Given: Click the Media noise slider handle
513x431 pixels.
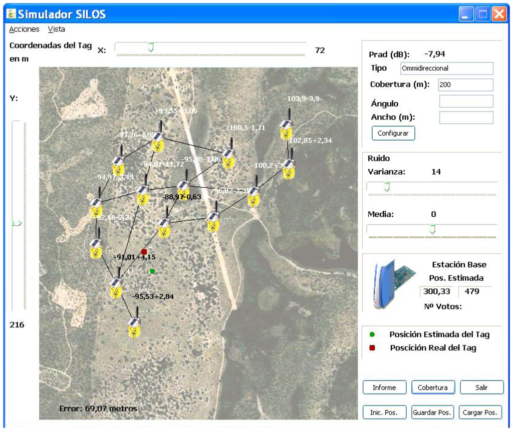Looking at the screenshot, I should [x=432, y=229].
